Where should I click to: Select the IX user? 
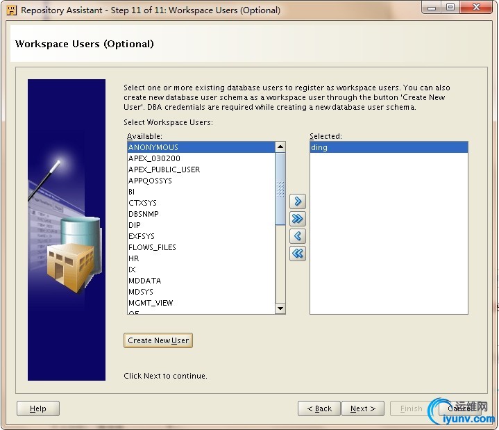[x=201, y=270]
